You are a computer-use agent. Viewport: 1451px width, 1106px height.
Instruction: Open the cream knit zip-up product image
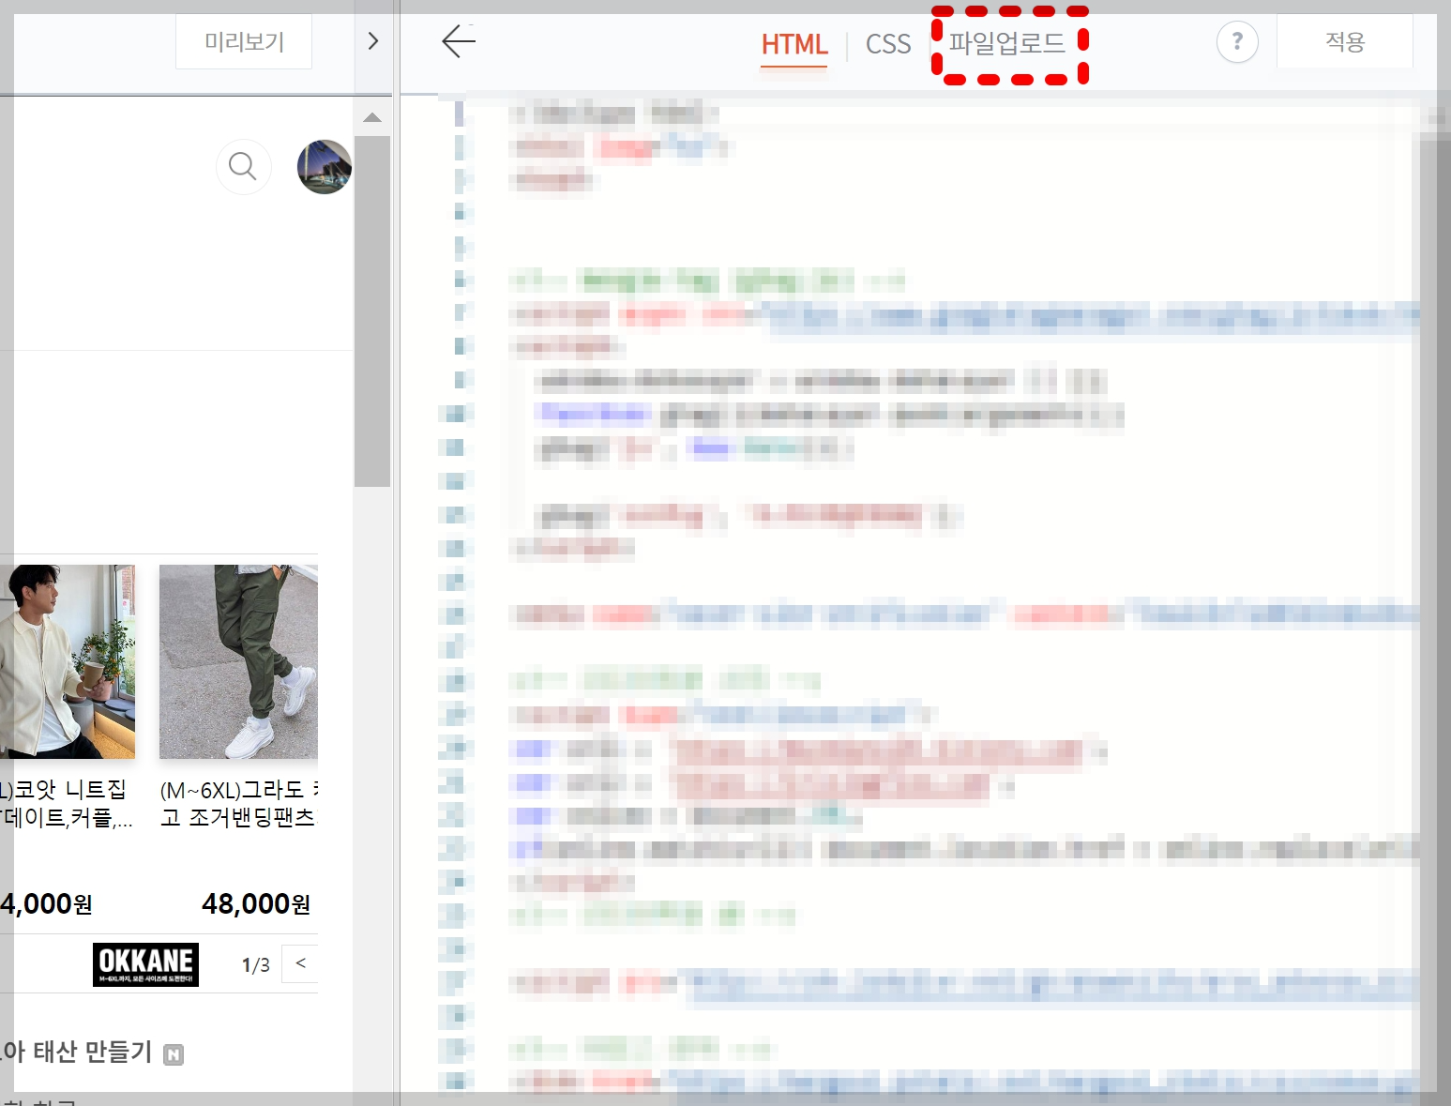[68, 661]
